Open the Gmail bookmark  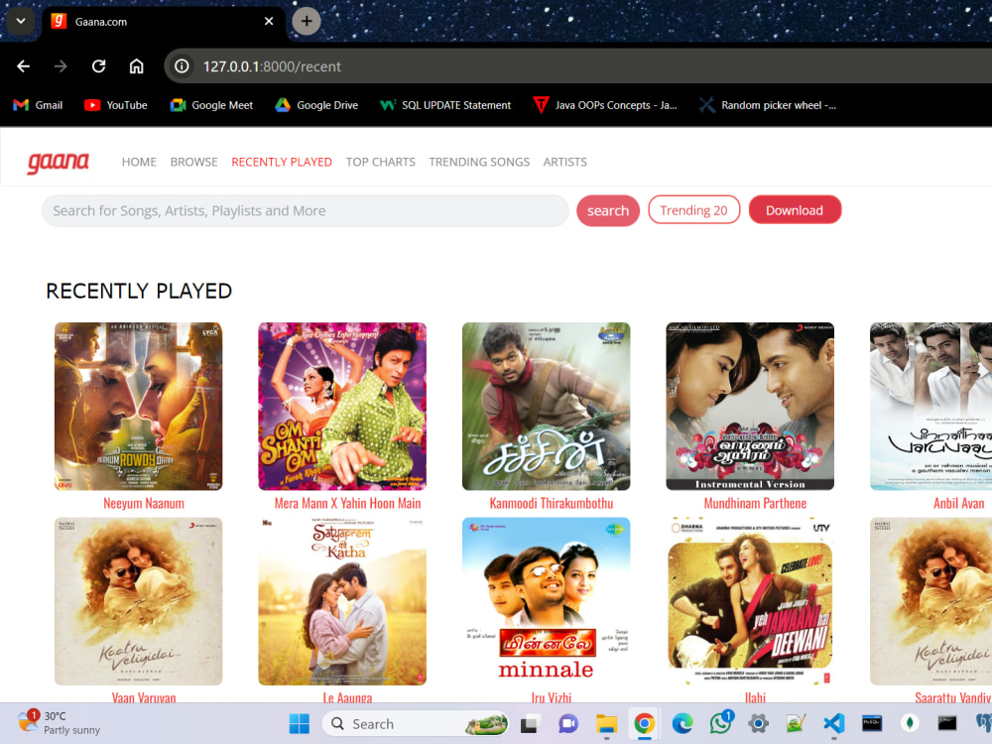pyautogui.click(x=38, y=105)
